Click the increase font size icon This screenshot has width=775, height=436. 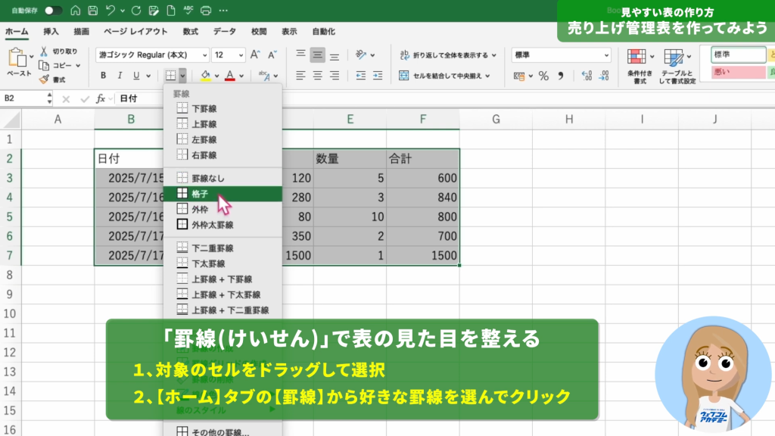tap(255, 55)
